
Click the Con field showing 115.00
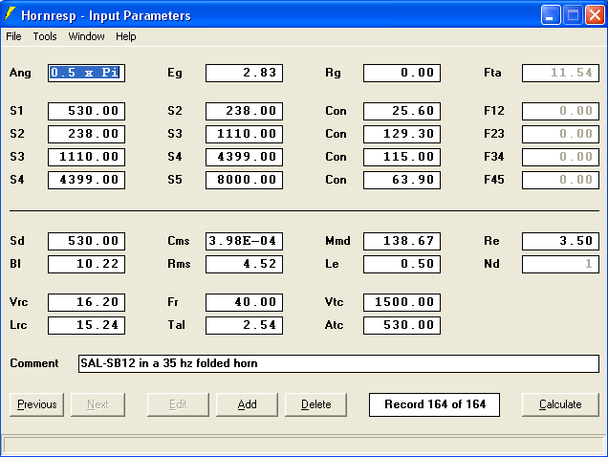(x=402, y=157)
